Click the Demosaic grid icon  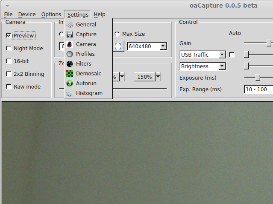click(70, 74)
